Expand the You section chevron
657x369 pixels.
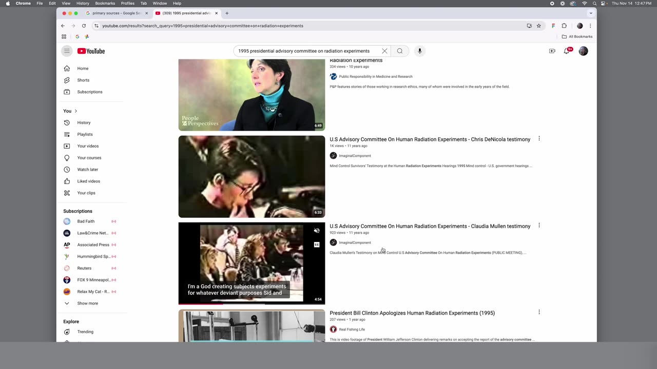click(x=75, y=111)
